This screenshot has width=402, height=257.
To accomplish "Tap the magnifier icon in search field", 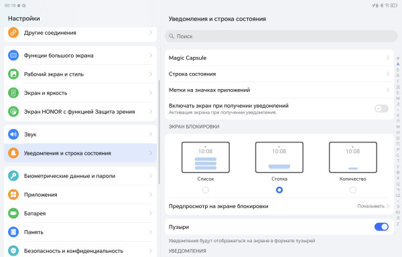I will tap(172, 36).
